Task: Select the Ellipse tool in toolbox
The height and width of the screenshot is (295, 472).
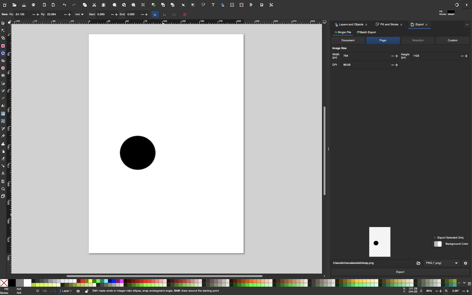Action: [x=3, y=53]
